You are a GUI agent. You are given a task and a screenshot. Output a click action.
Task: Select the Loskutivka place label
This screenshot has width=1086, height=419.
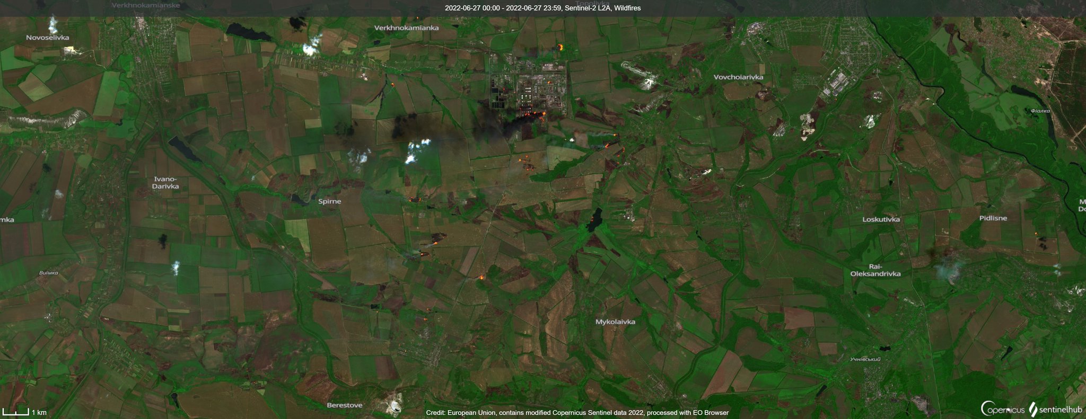point(881,219)
